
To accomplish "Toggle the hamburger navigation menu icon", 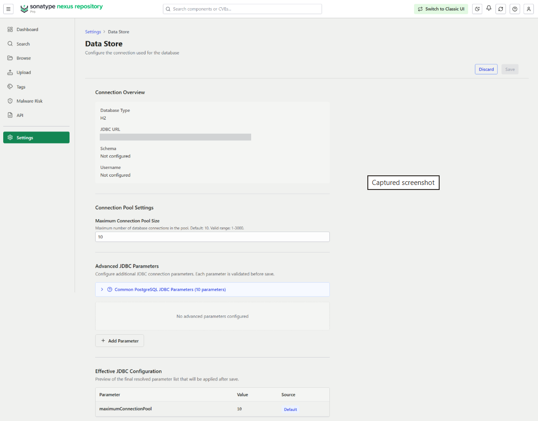I will coord(8,9).
